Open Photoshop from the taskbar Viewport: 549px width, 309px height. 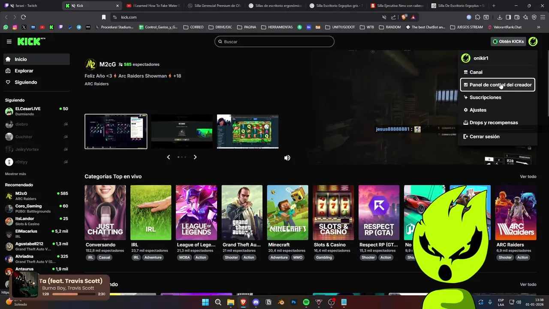point(294,302)
